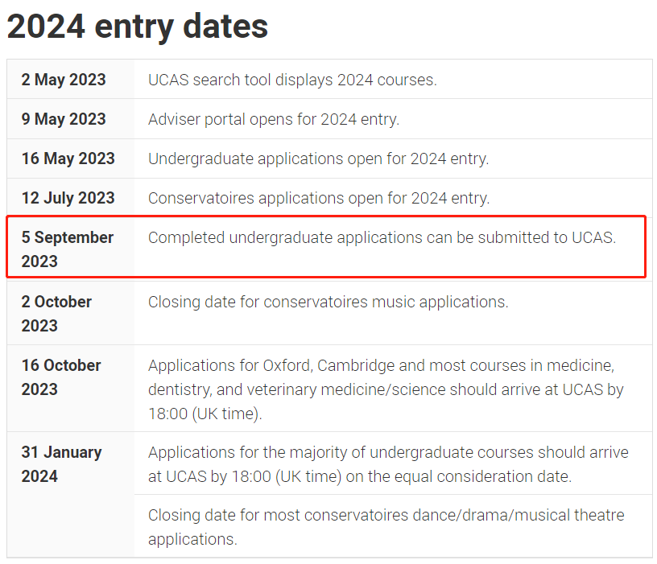Click the equal consideration date description
Image resolution: width=657 pixels, height=564 pixels.
pyautogui.click(x=388, y=464)
